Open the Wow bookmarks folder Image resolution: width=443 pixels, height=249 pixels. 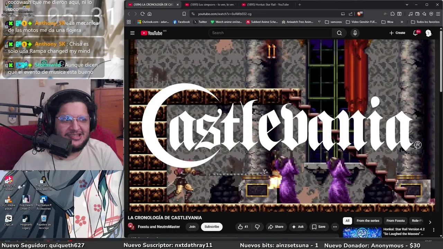(x=387, y=22)
